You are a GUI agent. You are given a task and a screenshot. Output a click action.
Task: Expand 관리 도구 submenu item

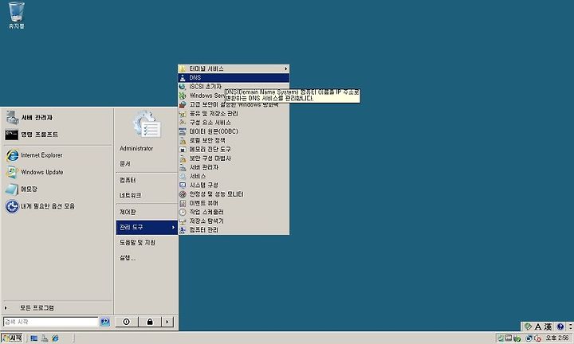click(x=147, y=228)
